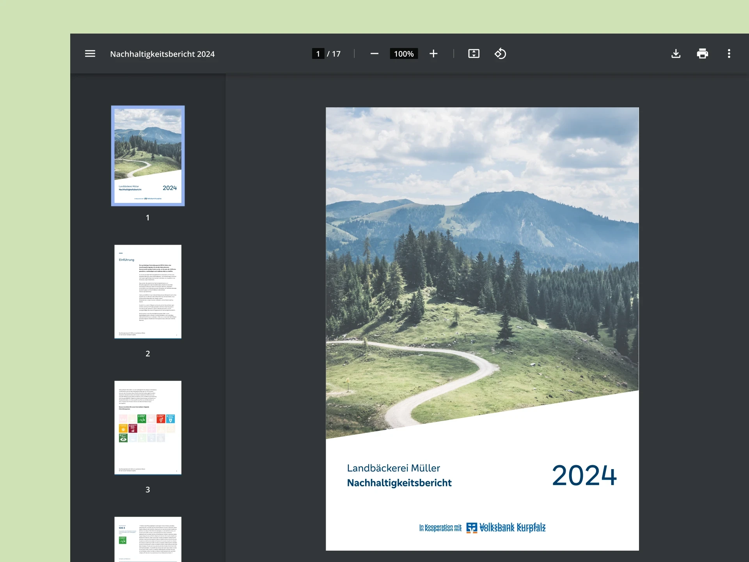
Task: Download the PDF document
Action: click(x=676, y=53)
